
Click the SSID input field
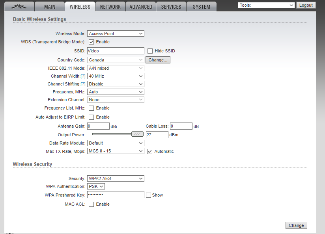coord(116,51)
